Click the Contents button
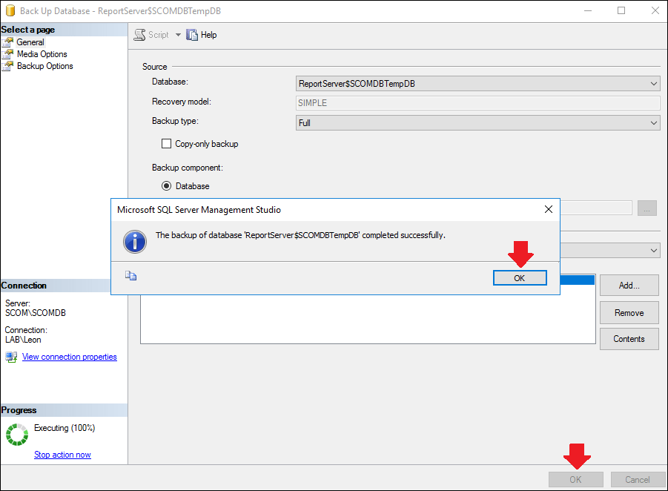The width and height of the screenshot is (668, 491). point(629,339)
